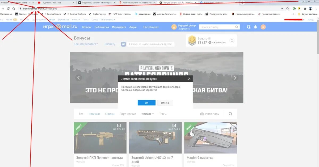Switch to the my bonus games Яндекс tab
The width and height of the screenshot is (319, 167).
(x=138, y=3)
